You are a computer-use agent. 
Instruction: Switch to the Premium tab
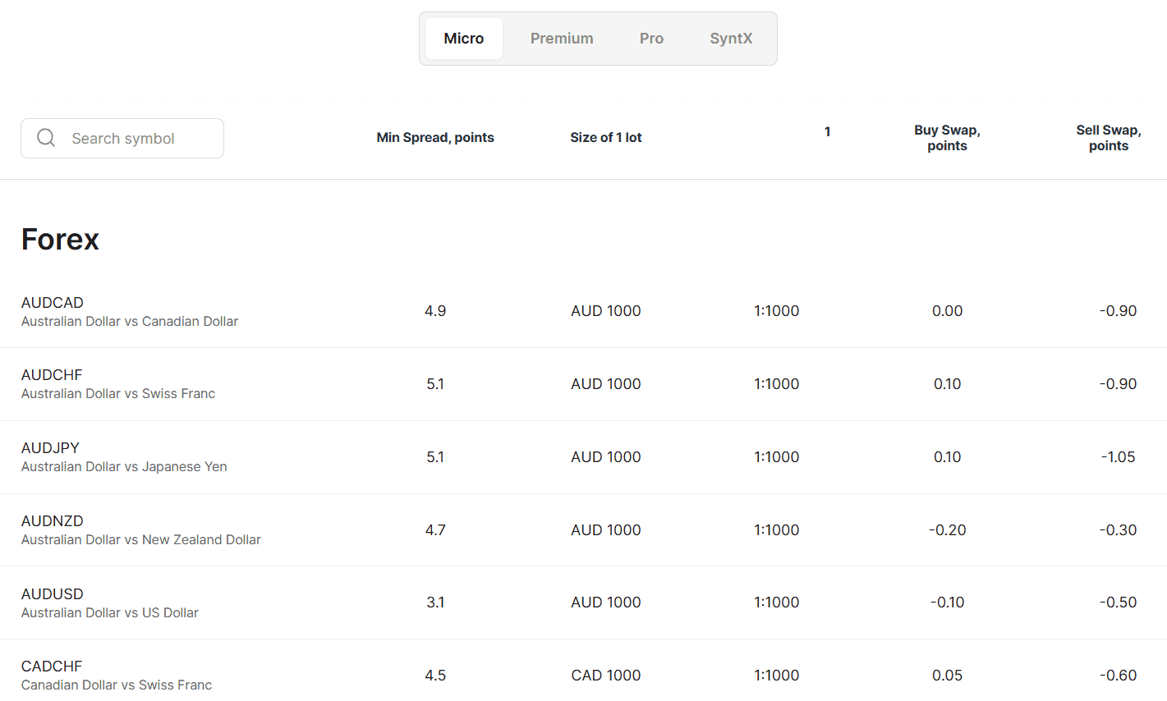[562, 38]
